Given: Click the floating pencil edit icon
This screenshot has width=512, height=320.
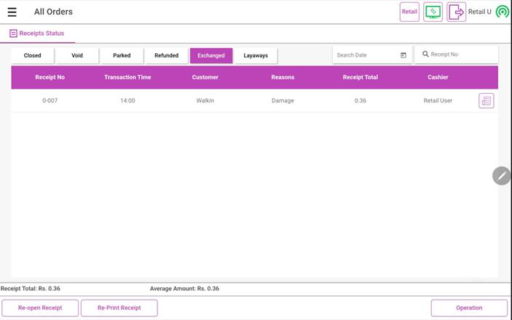Looking at the screenshot, I should [x=501, y=175].
